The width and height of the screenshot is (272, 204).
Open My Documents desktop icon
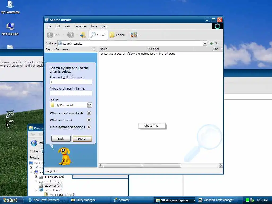tap(10, 7)
